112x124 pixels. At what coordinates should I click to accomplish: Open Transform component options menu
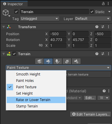coord(109,27)
